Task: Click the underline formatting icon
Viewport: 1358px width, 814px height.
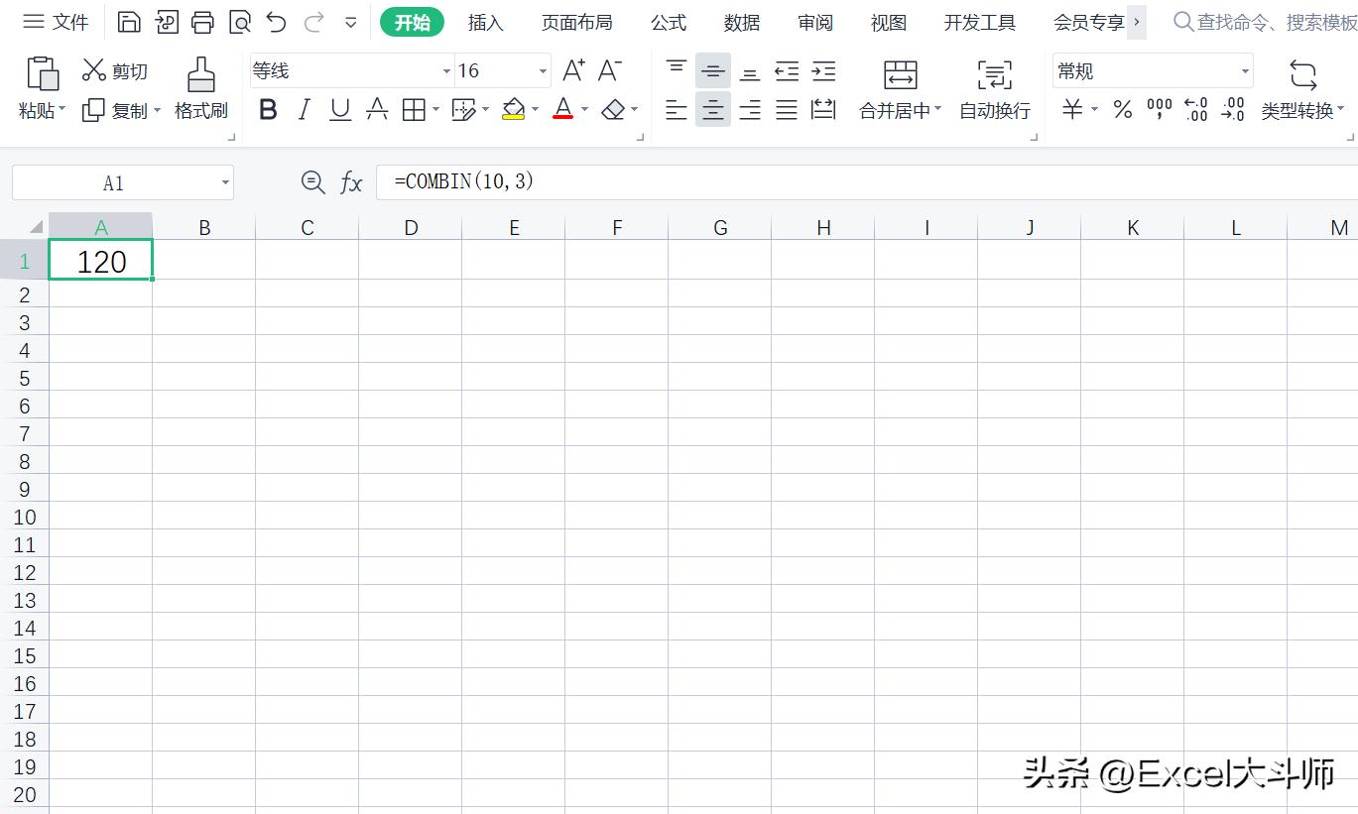Action: click(x=339, y=109)
